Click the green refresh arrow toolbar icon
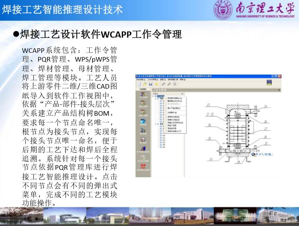 pyautogui.click(x=145, y=84)
